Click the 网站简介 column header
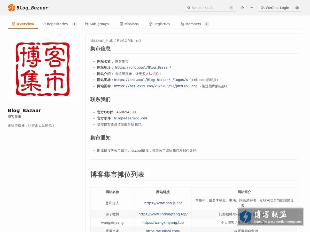 (244, 192)
